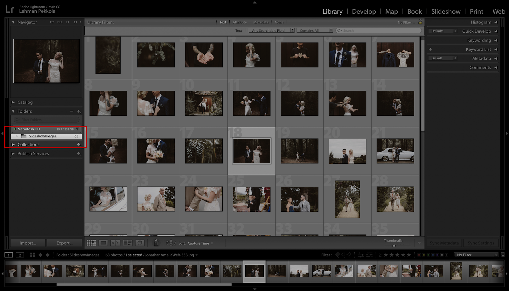Screen dimensions: 509x291
Task: Toggle the red color label filter
Action: coord(419,255)
